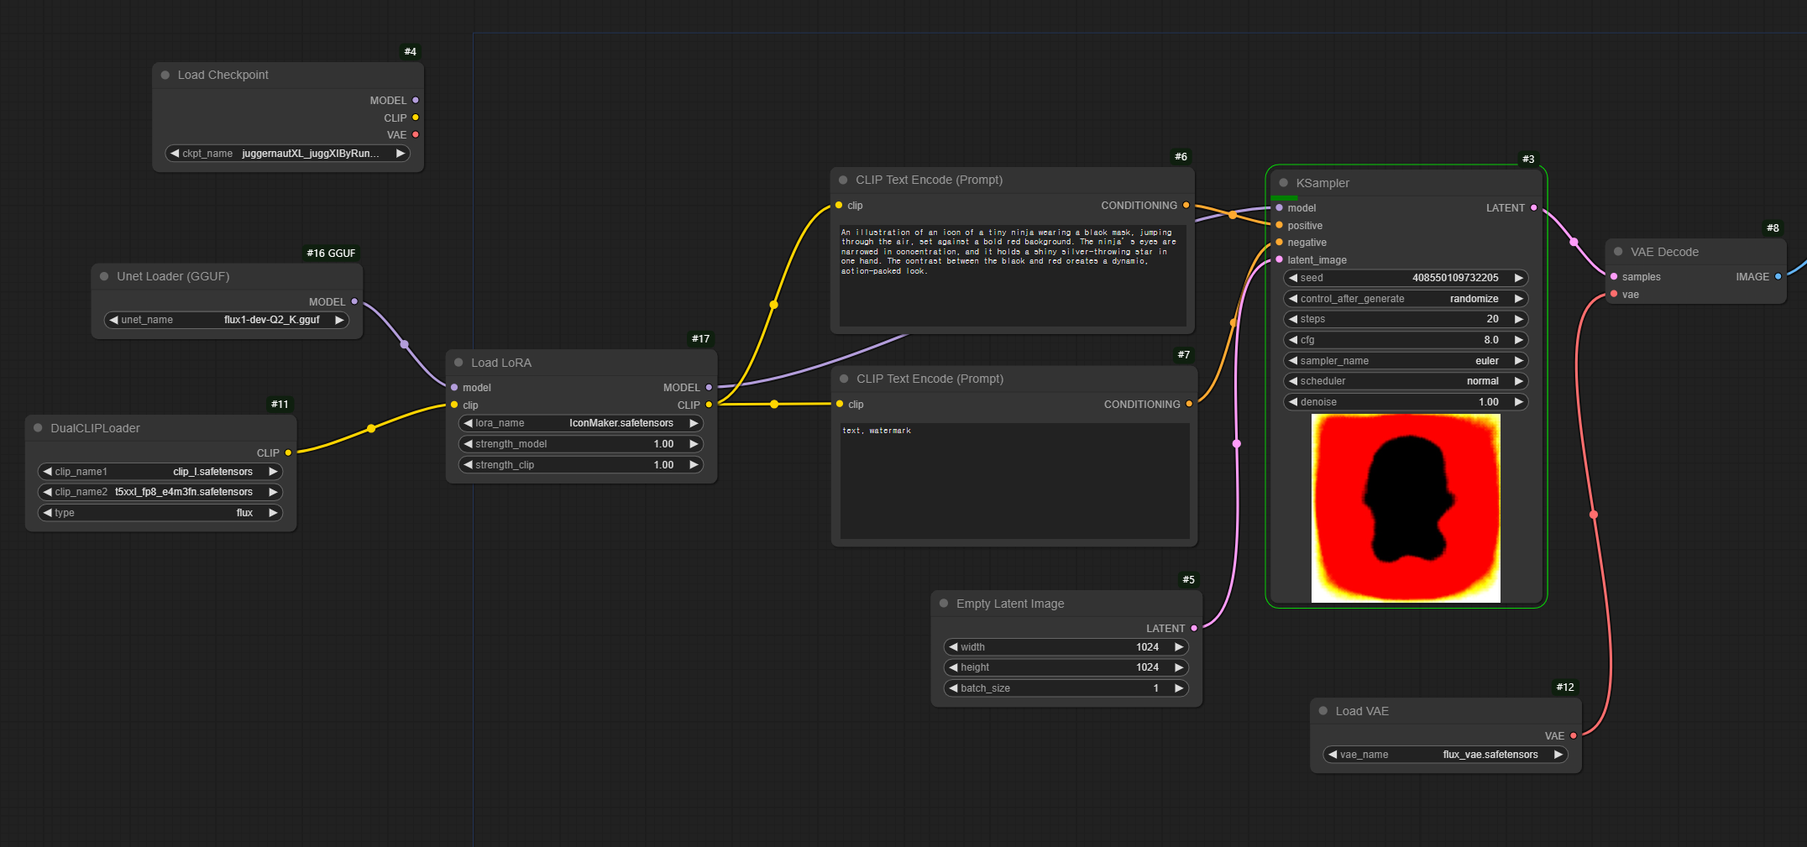Click the MODEL output port on Unet Loader
The width and height of the screenshot is (1807, 847).
tap(354, 301)
